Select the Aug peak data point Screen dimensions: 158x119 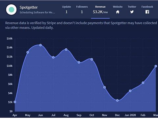(66, 50)
